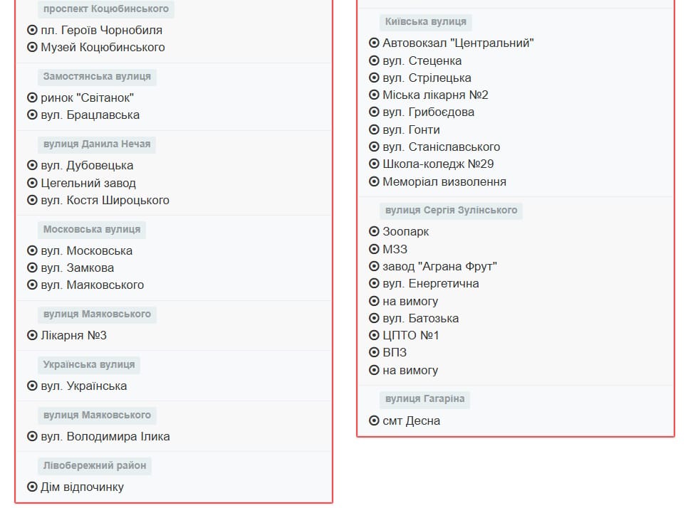Select the marker icon next to Зоопарк
The width and height of the screenshot is (688, 508).
click(x=373, y=231)
